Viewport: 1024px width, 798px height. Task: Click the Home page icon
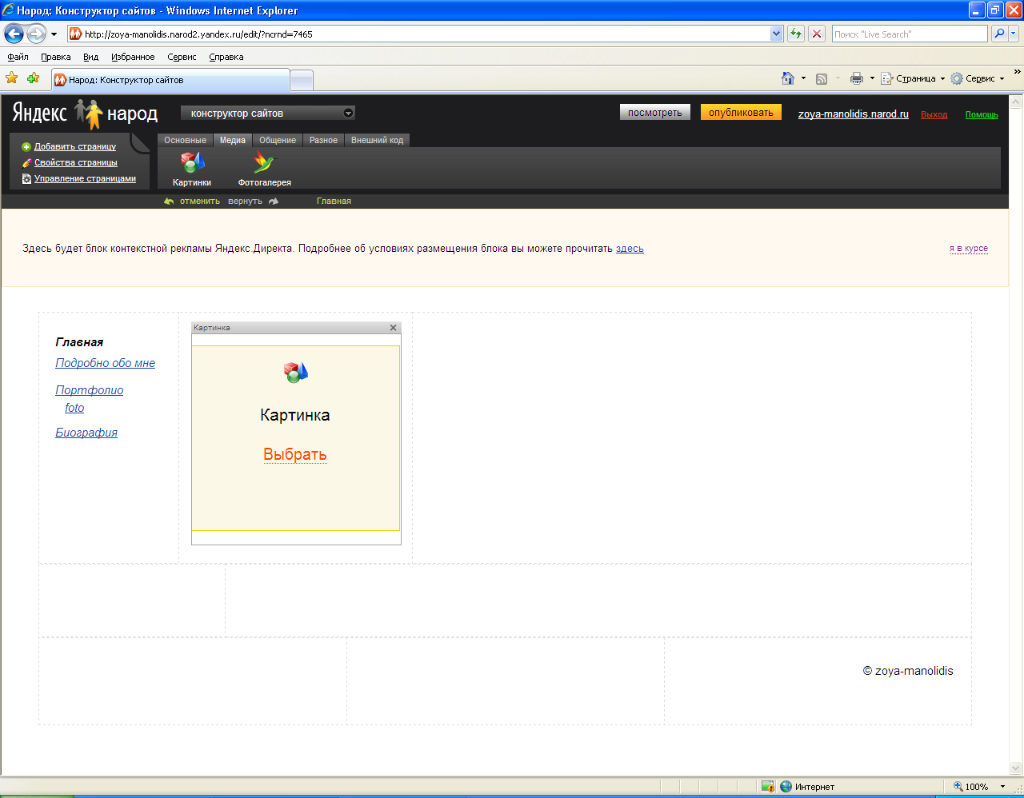(788, 78)
